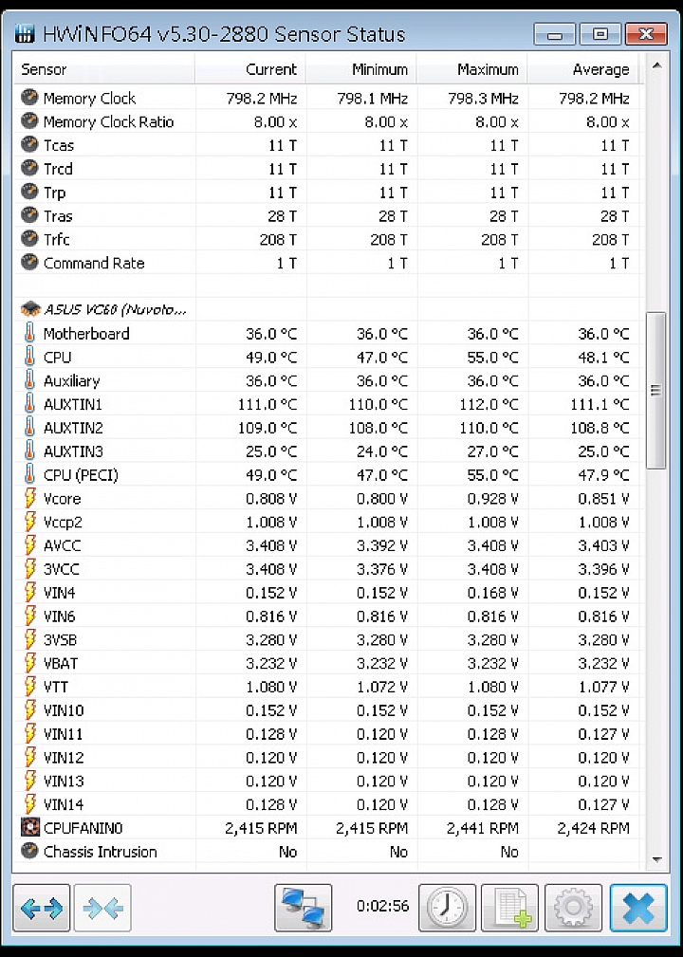Select the VIN11 row label
This screenshot has height=957, width=683.
click(63, 733)
